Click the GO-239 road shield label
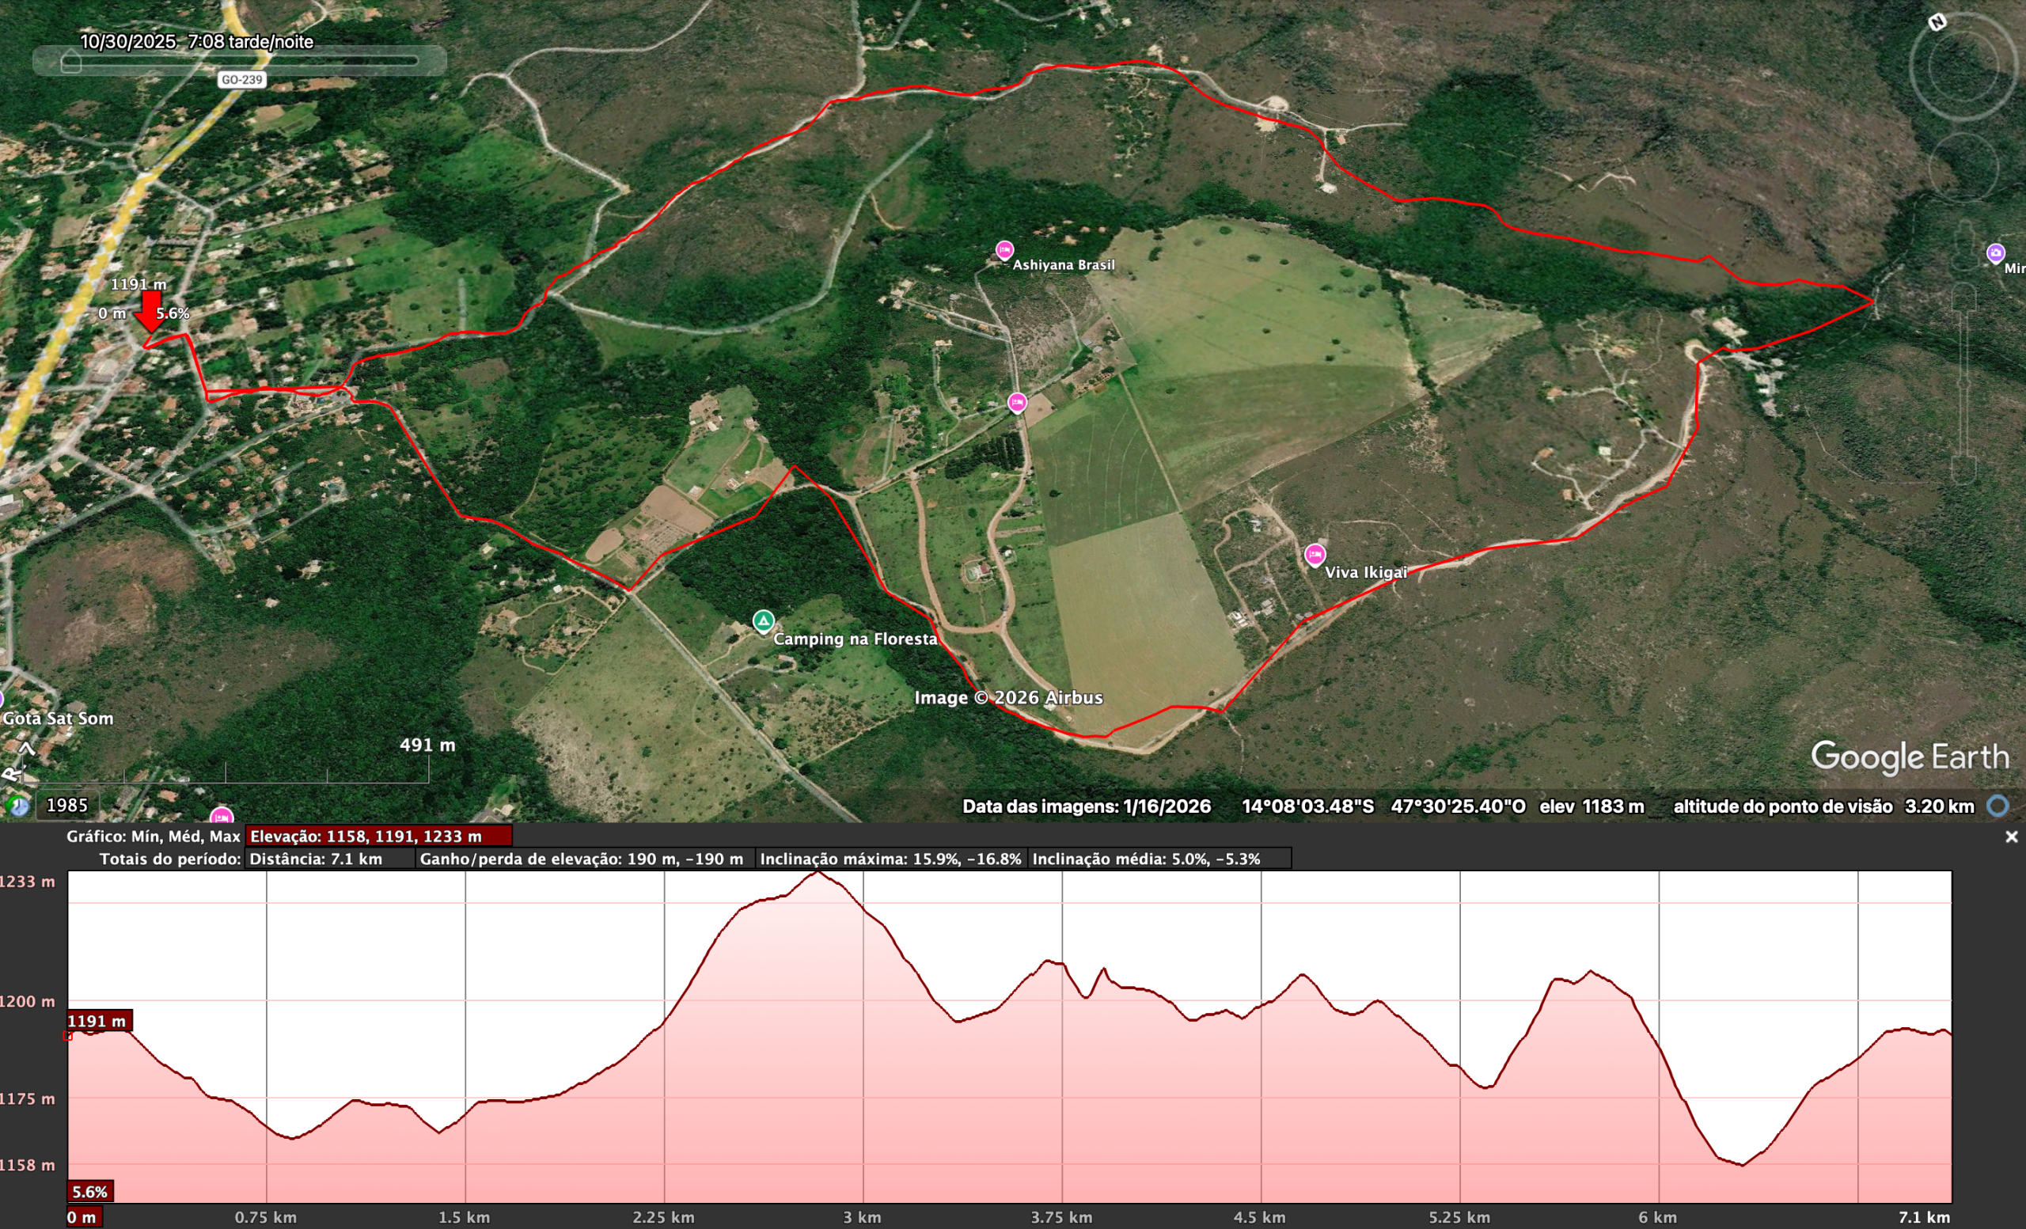This screenshot has width=2026, height=1229. tap(241, 80)
